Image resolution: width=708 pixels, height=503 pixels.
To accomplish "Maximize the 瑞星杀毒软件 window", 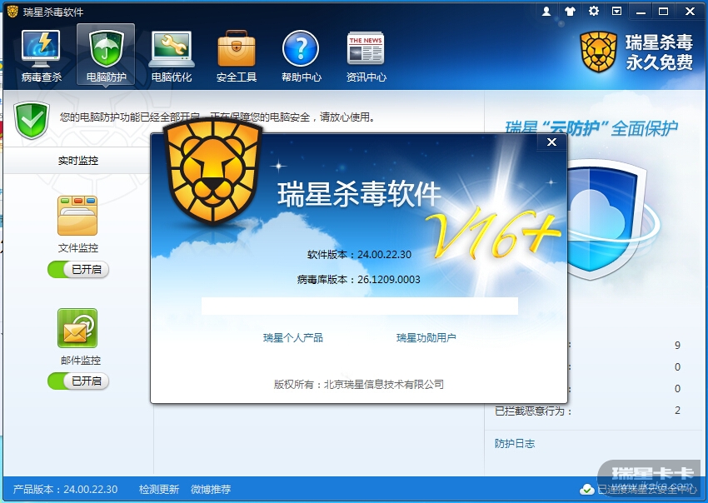I will (663, 12).
